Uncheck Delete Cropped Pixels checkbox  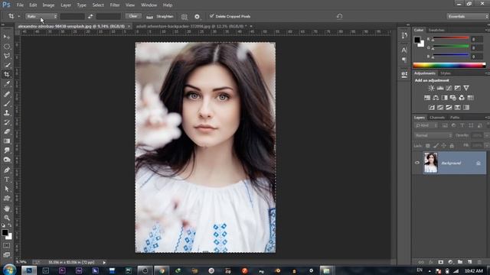tap(211, 16)
